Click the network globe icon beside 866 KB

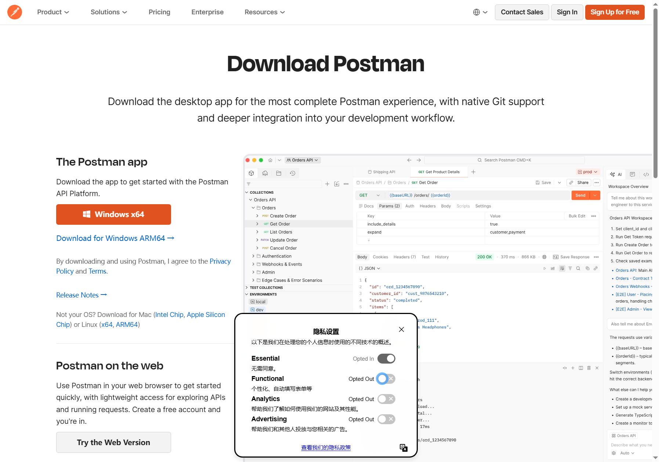(x=544, y=257)
